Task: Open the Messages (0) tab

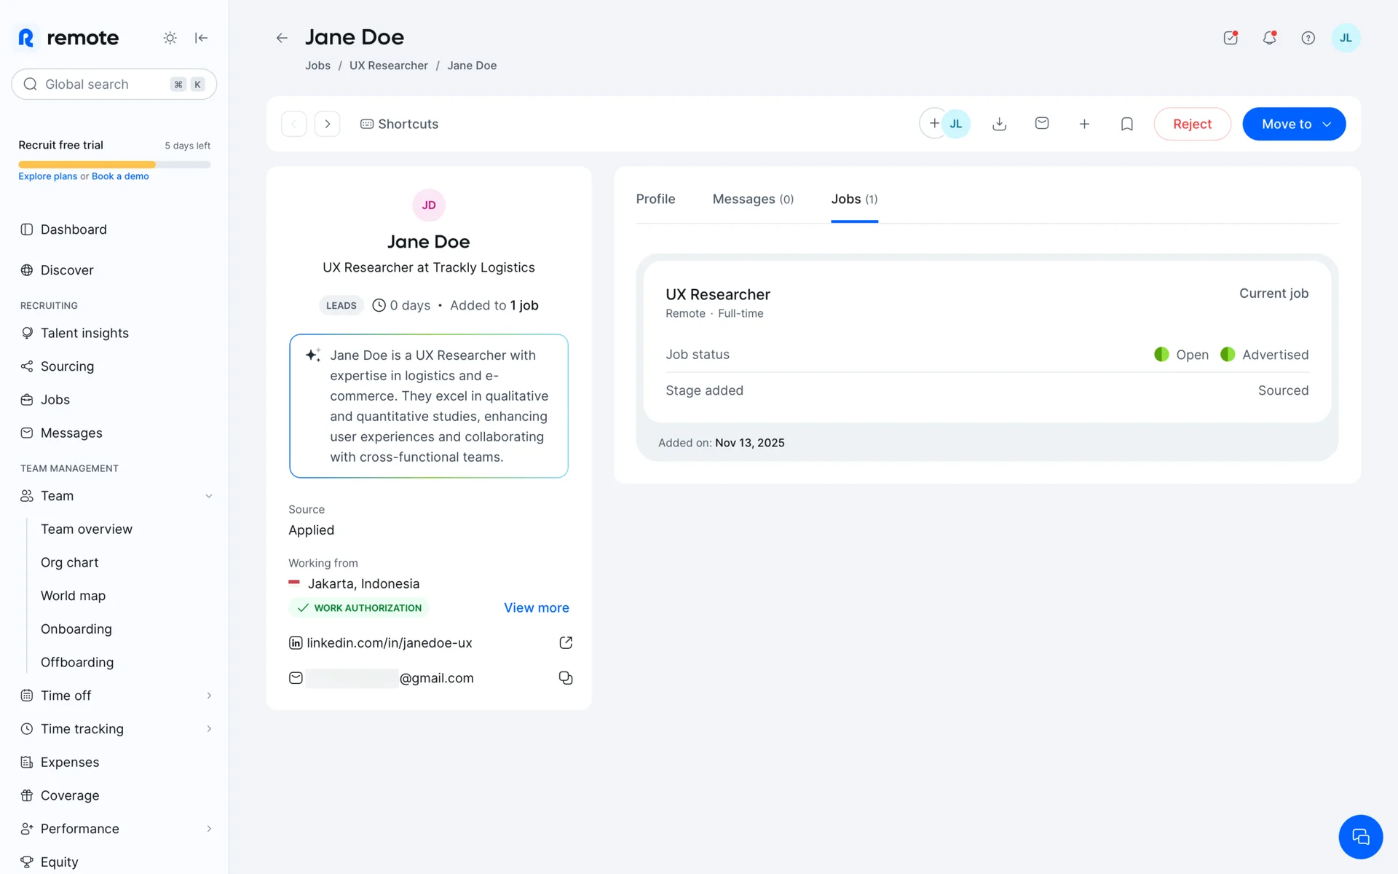Action: [752, 199]
